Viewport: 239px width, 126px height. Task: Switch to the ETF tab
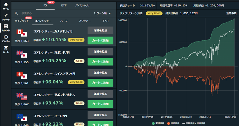click(64, 5)
